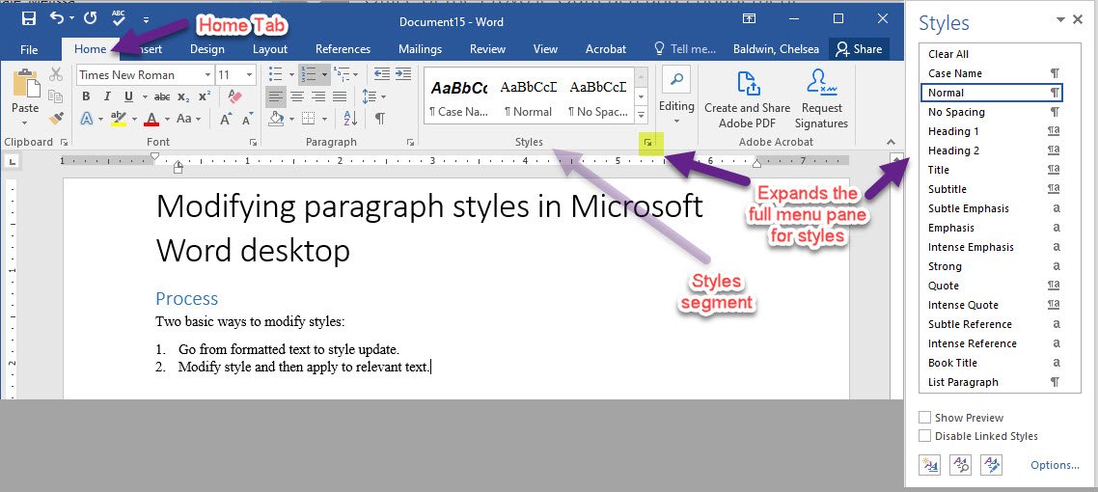Clear all formatting eraser icon
The image size is (1098, 492).
(x=234, y=96)
